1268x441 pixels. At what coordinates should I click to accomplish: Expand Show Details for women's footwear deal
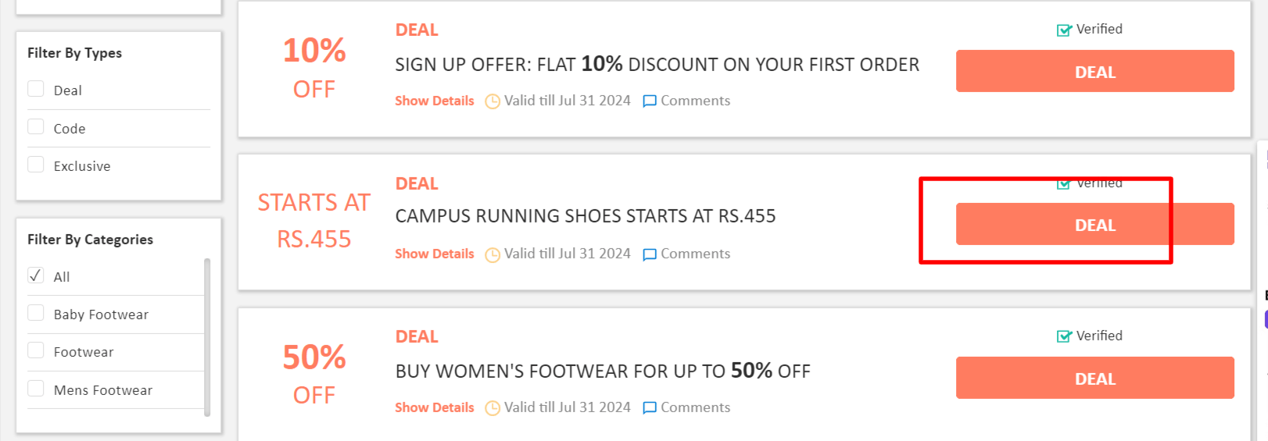pos(435,407)
